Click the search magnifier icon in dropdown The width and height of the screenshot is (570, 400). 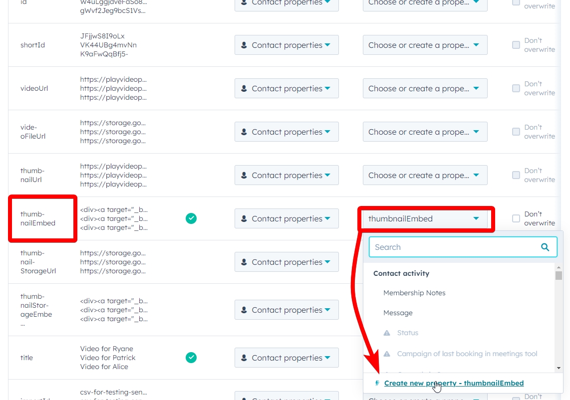click(545, 247)
